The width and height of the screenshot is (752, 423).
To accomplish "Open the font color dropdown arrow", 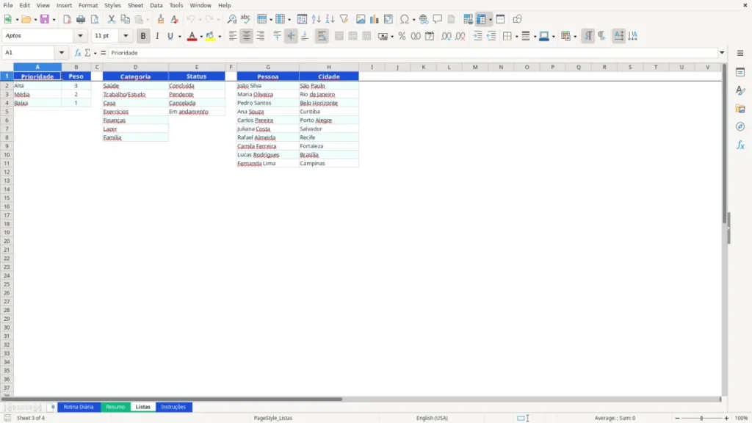I will point(201,37).
